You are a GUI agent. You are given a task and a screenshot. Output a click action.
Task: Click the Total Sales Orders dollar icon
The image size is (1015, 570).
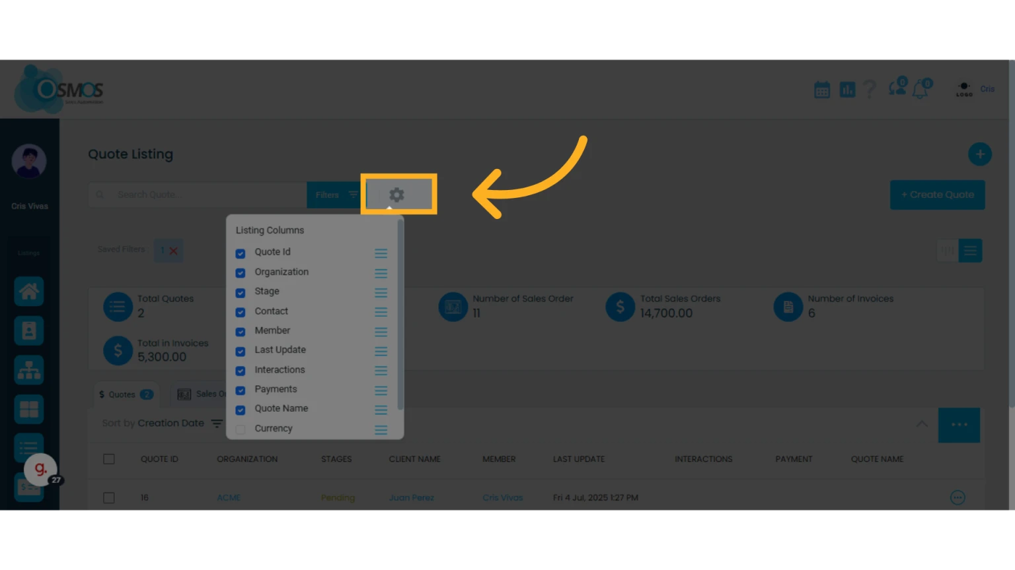620,307
